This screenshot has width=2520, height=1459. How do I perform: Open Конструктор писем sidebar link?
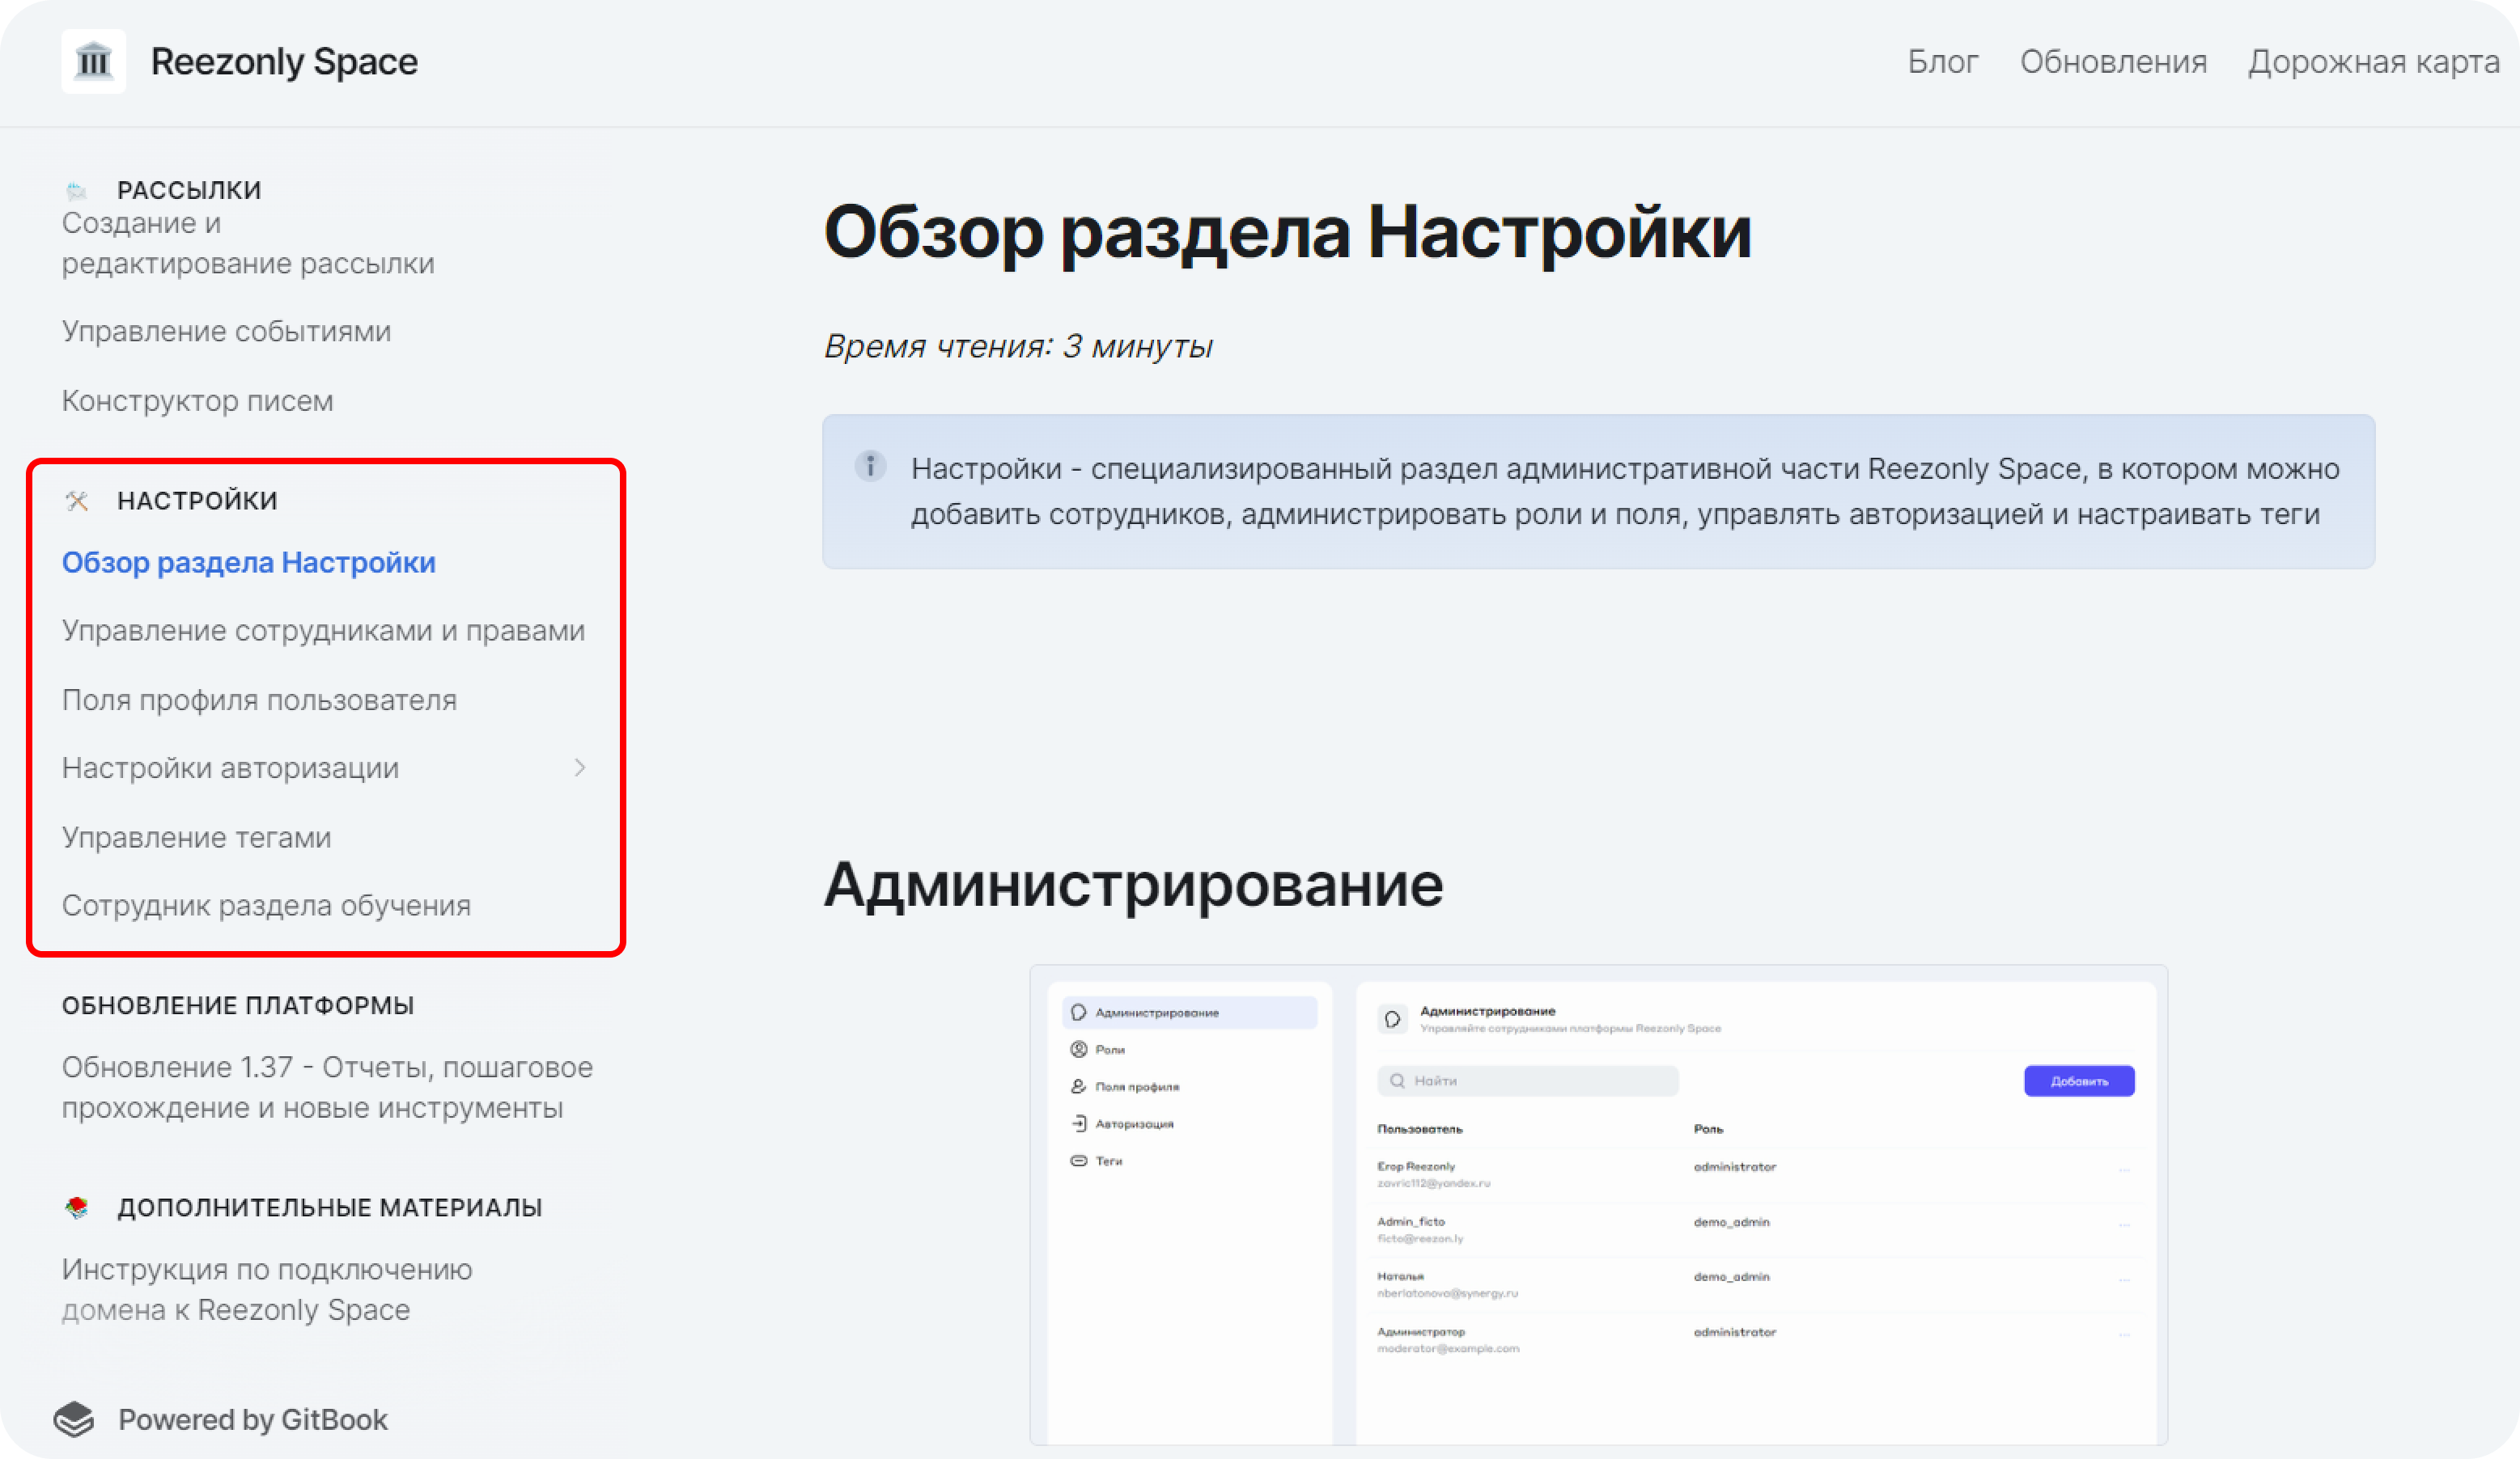(197, 400)
